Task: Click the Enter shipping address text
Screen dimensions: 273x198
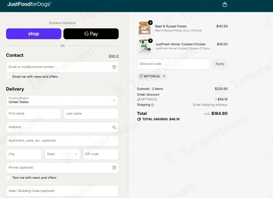Action: click(x=210, y=105)
